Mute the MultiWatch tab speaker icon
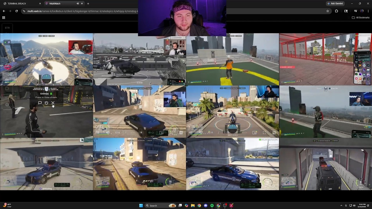 [78, 3]
